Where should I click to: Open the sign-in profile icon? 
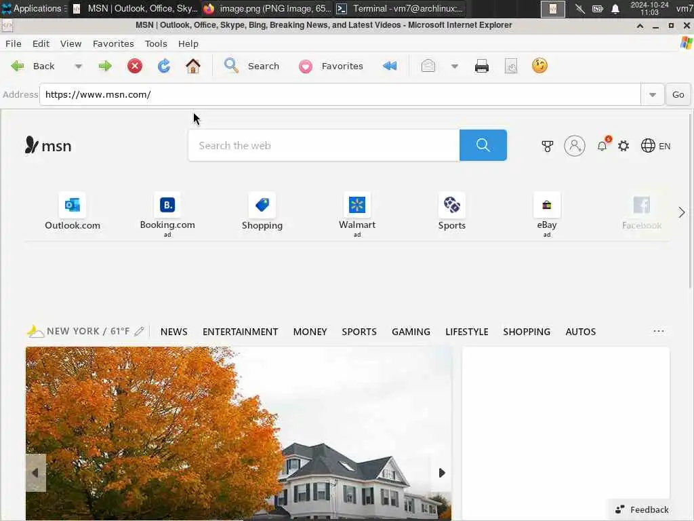pyautogui.click(x=575, y=146)
